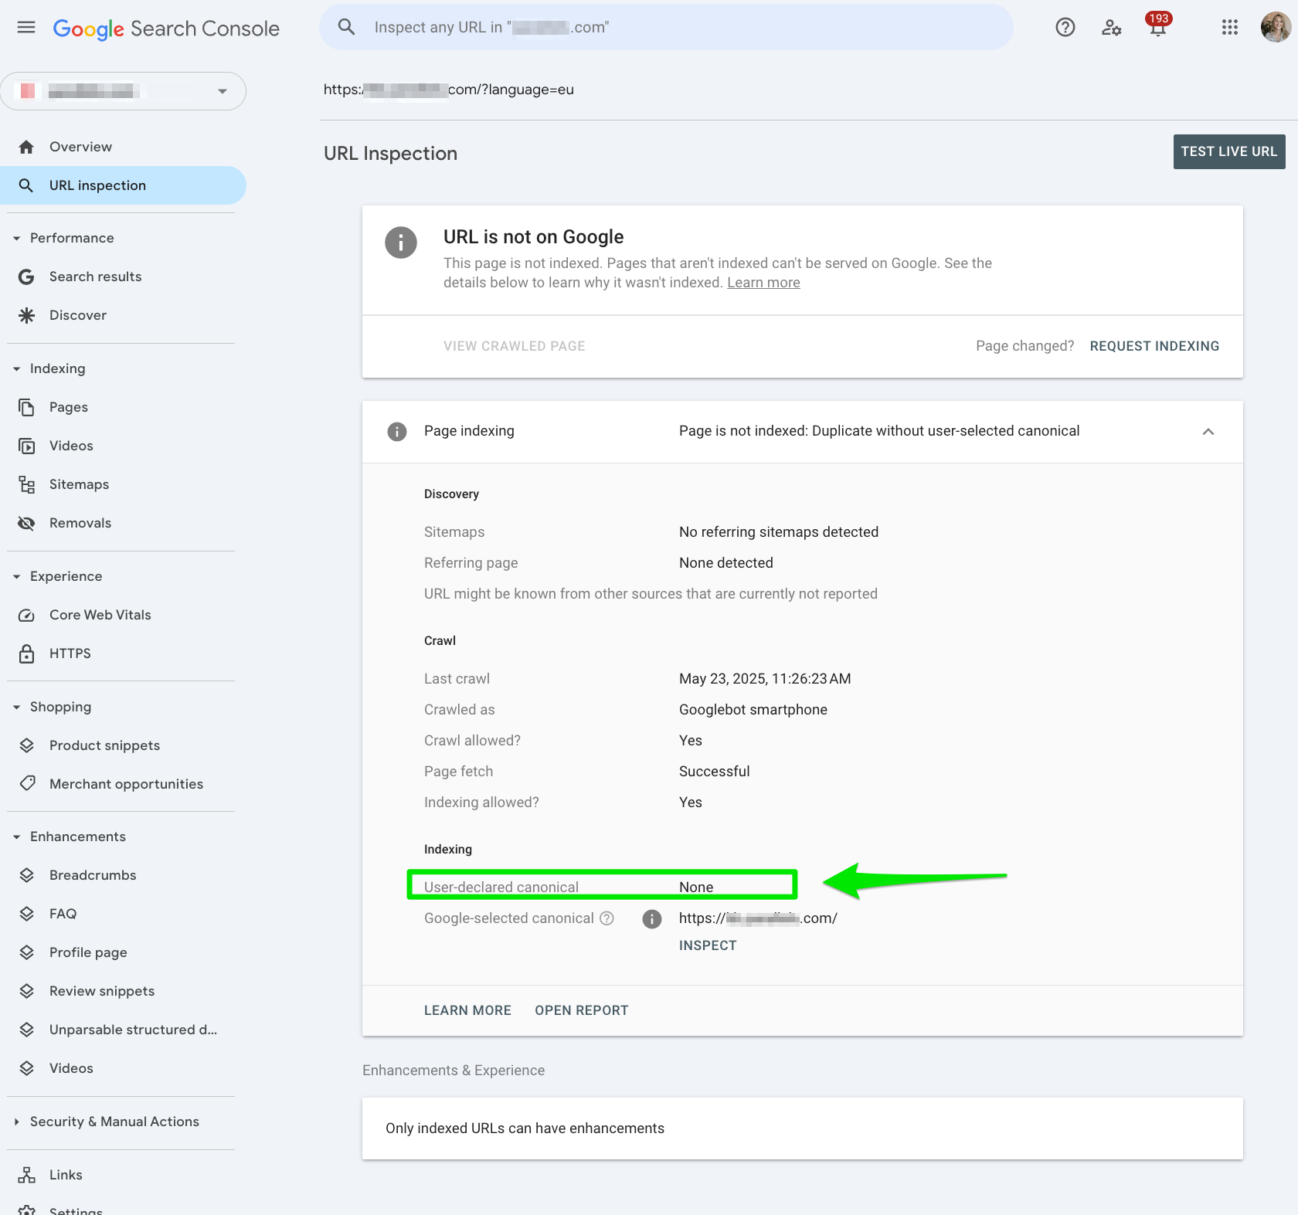Click the Removals crossed-eye icon
Image resolution: width=1298 pixels, height=1215 pixels.
click(x=26, y=523)
